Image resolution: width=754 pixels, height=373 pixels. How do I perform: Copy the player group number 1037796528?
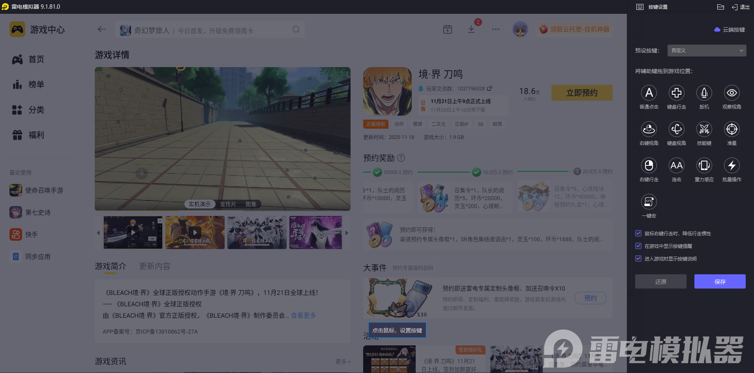coord(490,88)
